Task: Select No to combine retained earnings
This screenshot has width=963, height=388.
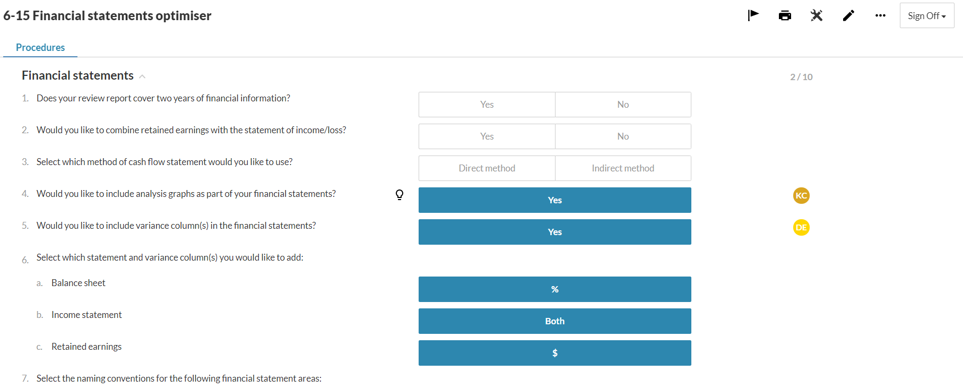Action: pyautogui.click(x=623, y=136)
